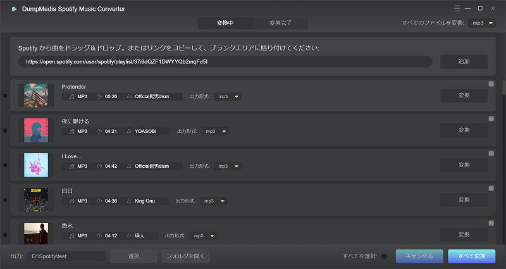Viewport: 506px width, 269px height.
Task: Open output format dropdown for I Love...
Action: point(228,166)
